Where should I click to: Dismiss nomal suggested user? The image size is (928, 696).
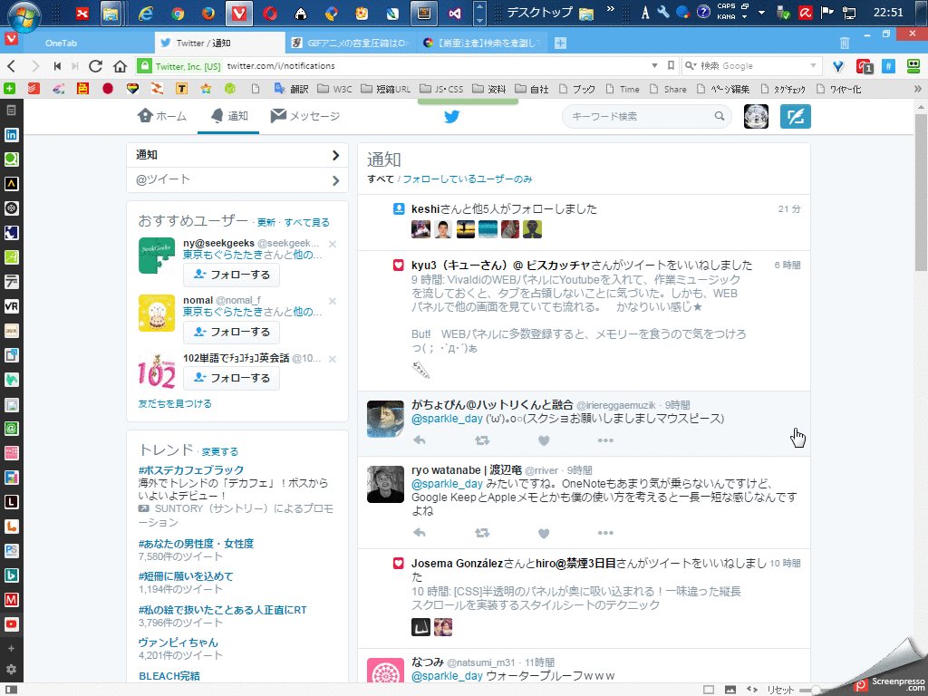333,301
